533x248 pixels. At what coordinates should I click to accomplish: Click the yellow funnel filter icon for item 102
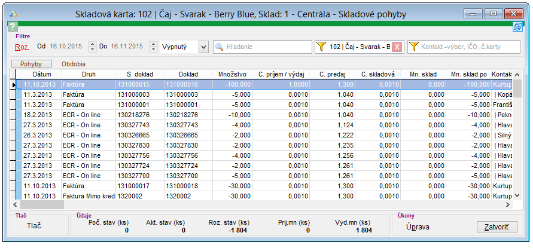[322, 47]
